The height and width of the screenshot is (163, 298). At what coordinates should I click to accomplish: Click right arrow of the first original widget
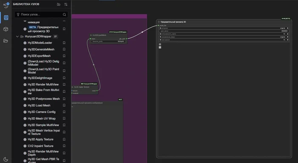pos(288,28)
